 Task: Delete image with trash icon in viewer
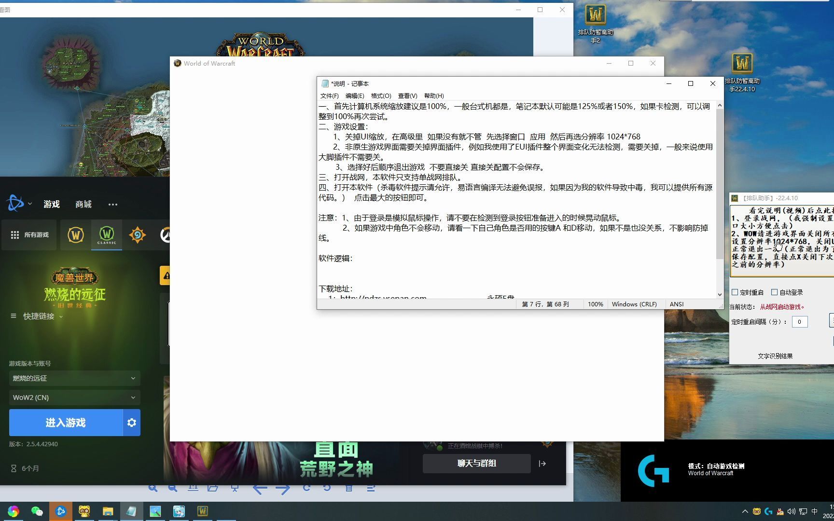point(349,488)
